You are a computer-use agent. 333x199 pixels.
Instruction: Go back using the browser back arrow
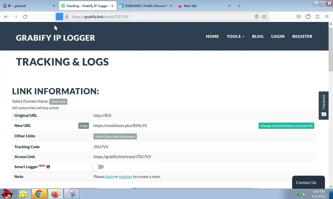coord(6,17)
